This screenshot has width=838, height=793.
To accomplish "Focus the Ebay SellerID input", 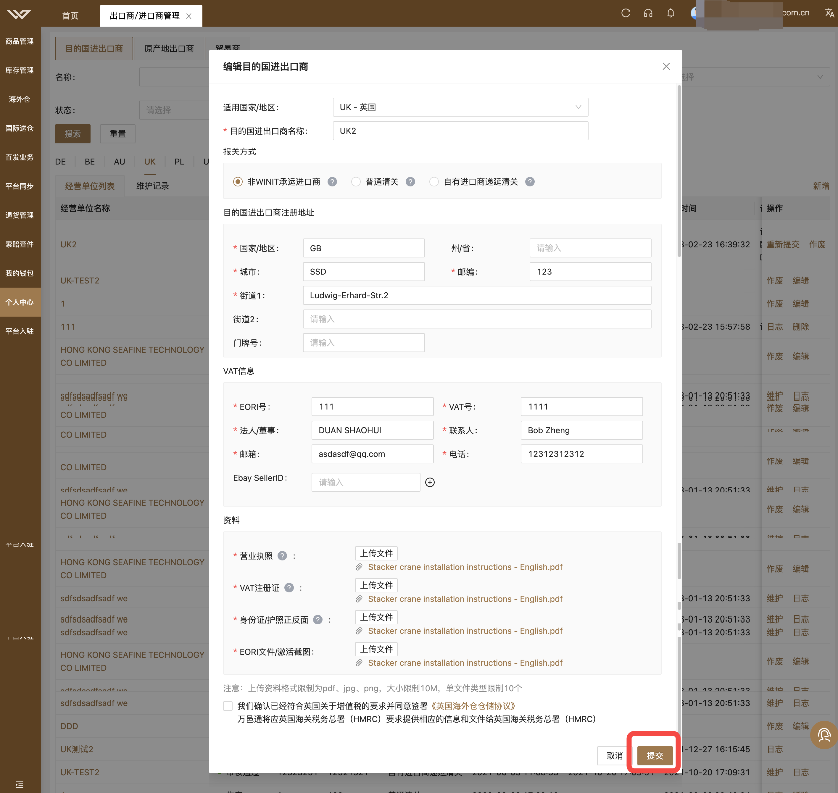I will click(366, 482).
